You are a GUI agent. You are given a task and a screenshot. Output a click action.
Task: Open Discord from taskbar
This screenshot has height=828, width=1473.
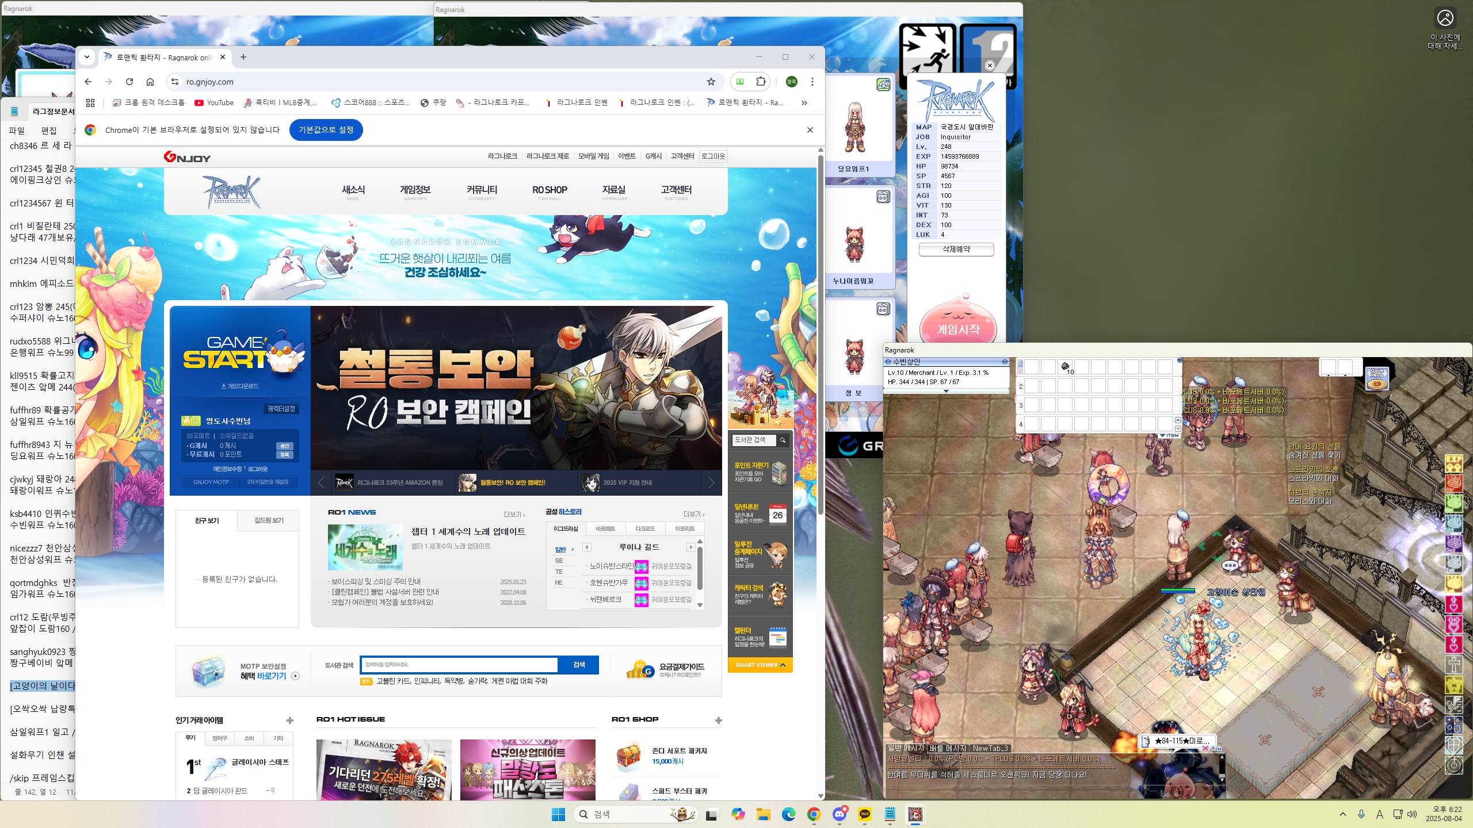click(x=839, y=814)
